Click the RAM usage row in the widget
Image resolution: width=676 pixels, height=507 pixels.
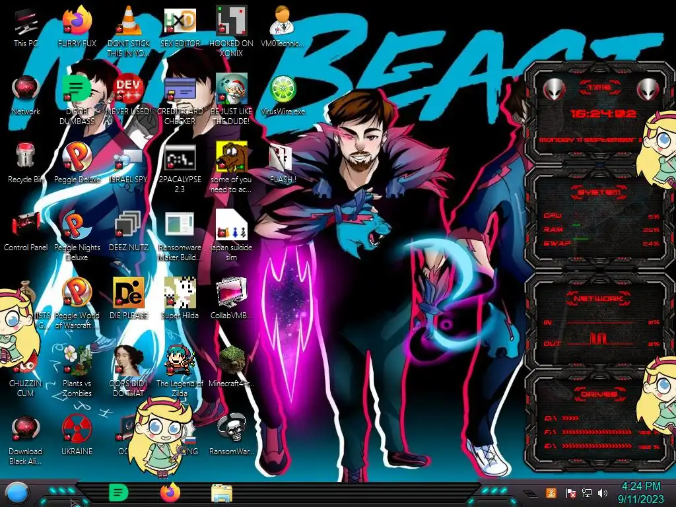click(x=601, y=229)
